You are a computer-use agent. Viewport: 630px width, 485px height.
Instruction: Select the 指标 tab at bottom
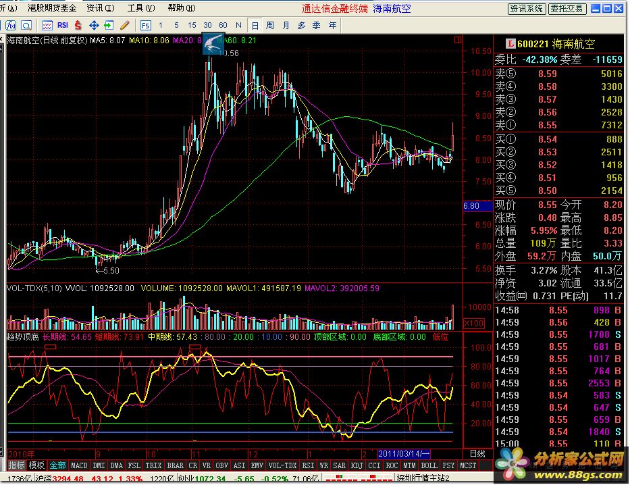point(16,465)
